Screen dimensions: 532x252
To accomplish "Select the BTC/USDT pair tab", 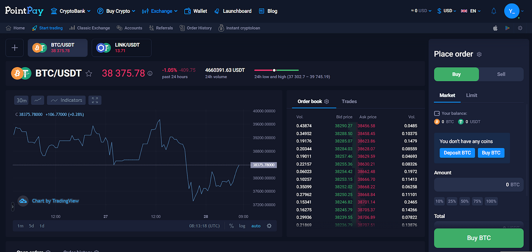I will (x=58, y=48).
